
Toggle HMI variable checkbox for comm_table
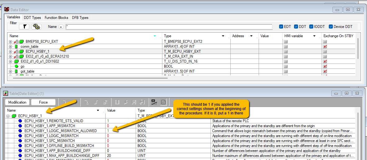point(286,47)
